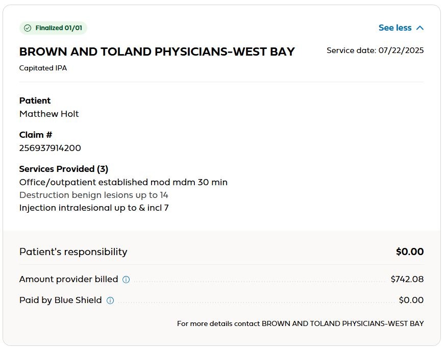Click the green checkmark on the Finalized badge

coord(29,28)
